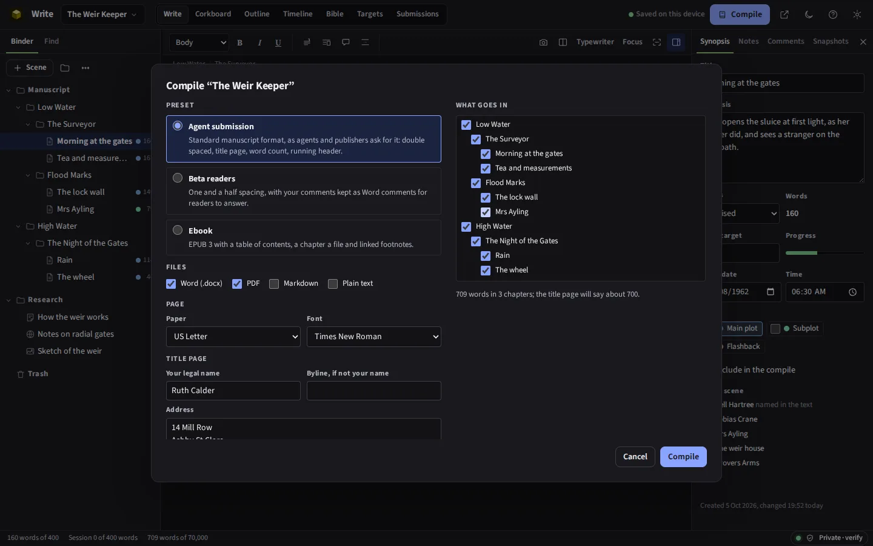Open the export icon next to top Compile
Viewport: 873px width, 546px height.
pyautogui.click(x=784, y=15)
